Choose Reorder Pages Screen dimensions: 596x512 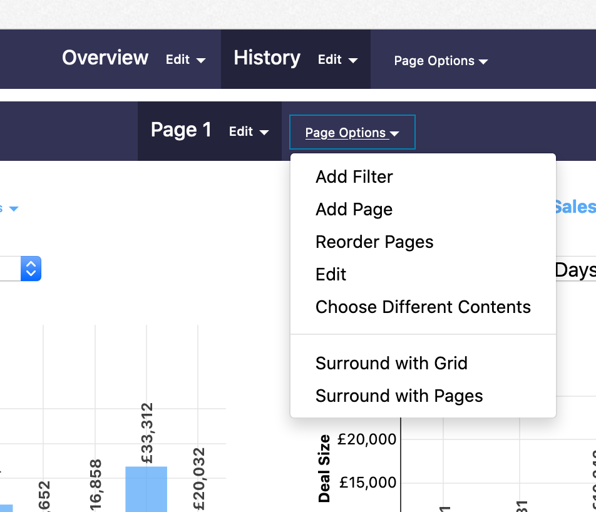(x=374, y=242)
